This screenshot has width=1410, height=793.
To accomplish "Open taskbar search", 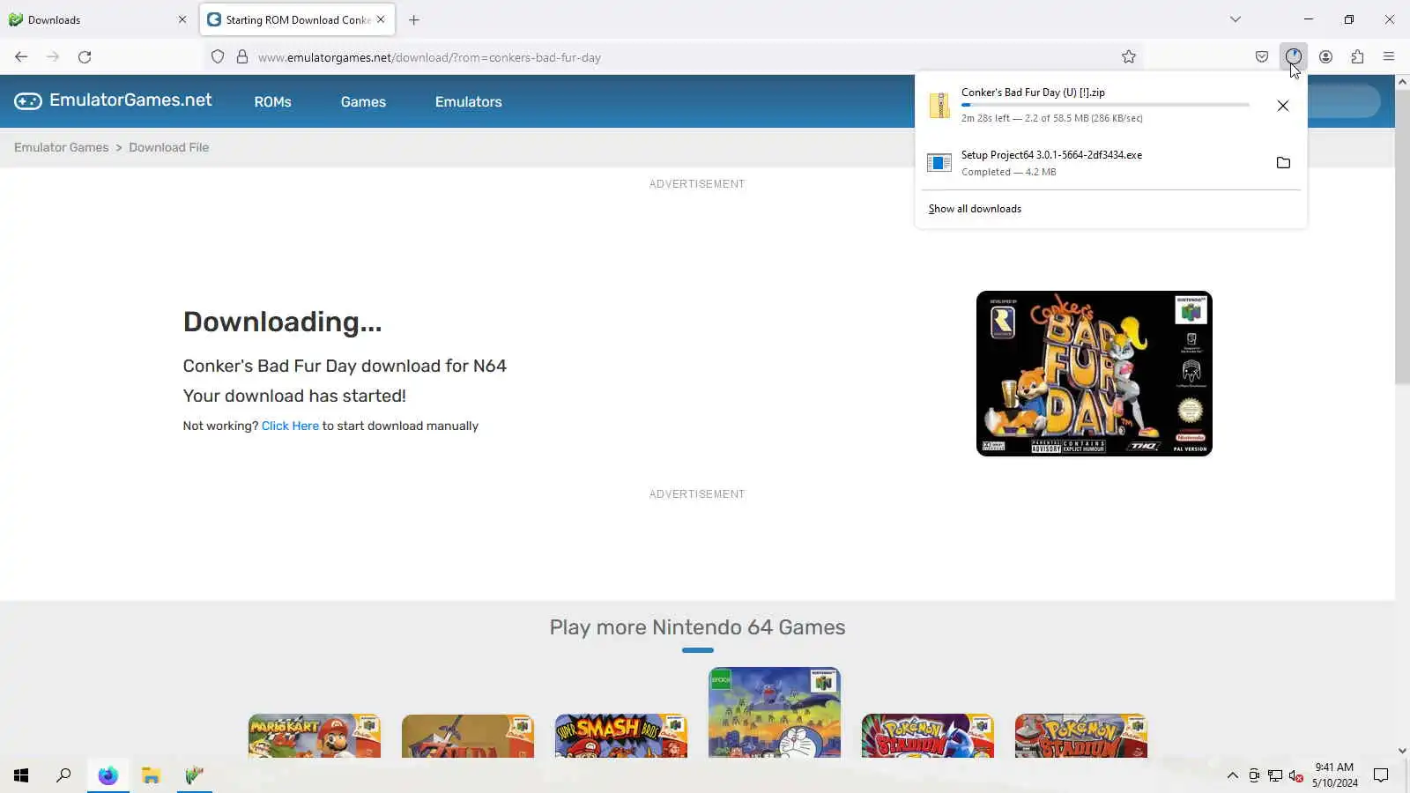I will [x=63, y=775].
